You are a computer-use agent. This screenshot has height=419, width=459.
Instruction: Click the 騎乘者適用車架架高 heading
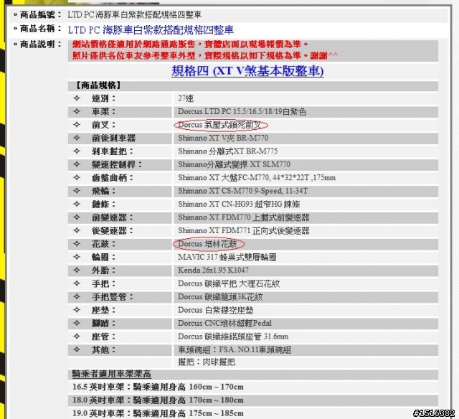click(x=112, y=374)
